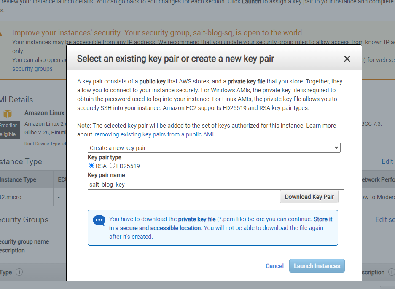
Task: Click the dropdown chevron arrow
Action: point(336,147)
